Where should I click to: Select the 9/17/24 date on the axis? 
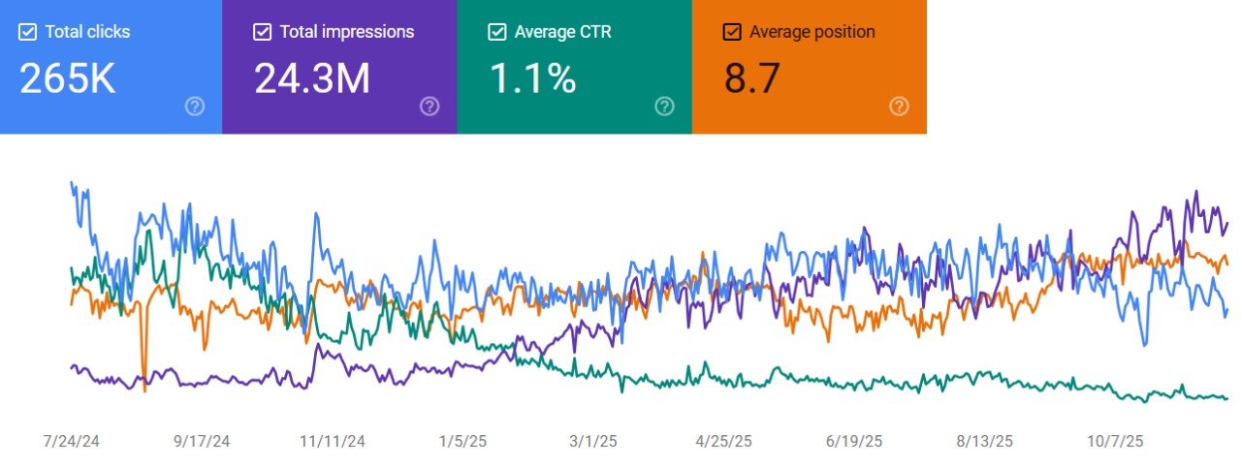(x=202, y=442)
